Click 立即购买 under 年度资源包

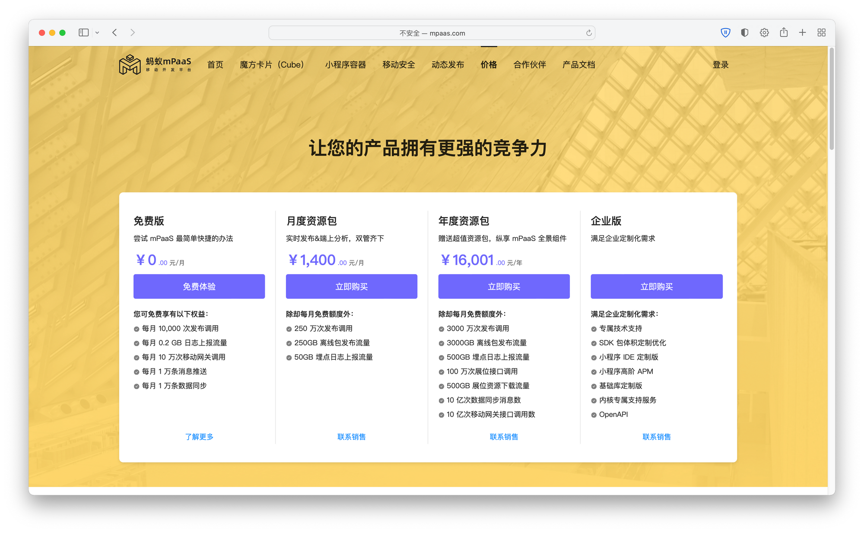click(x=504, y=286)
